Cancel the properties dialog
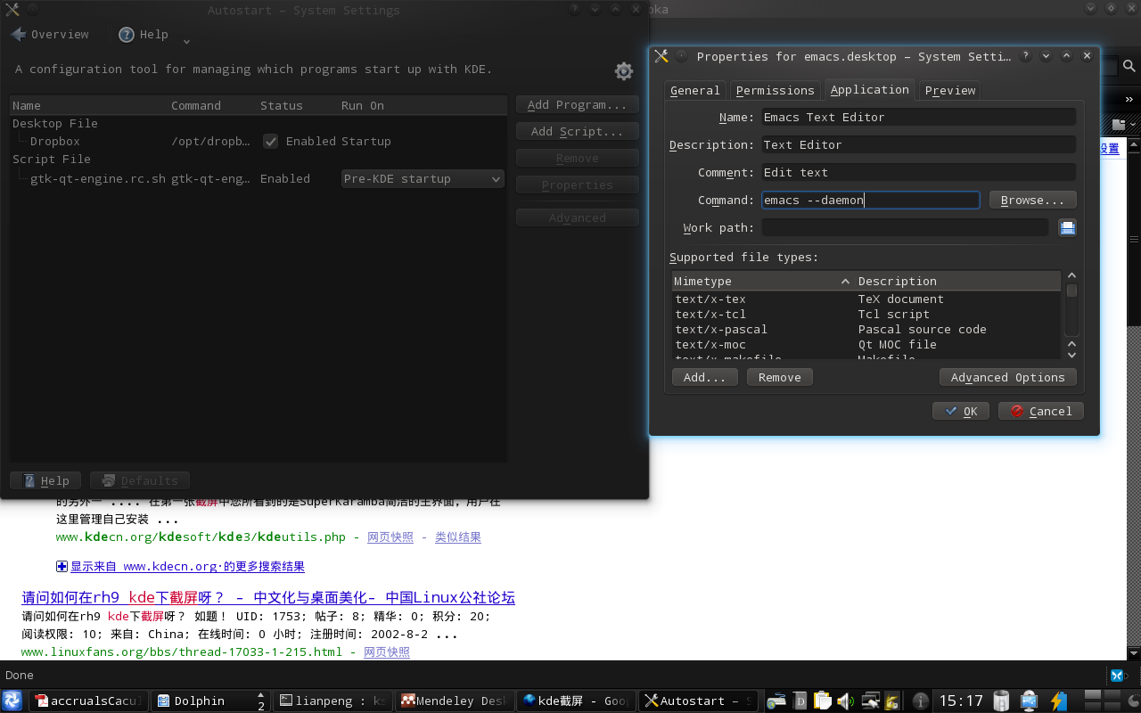 pos(1040,412)
